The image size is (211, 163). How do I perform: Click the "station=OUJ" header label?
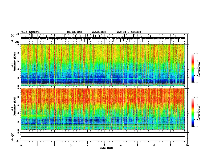[99, 32]
